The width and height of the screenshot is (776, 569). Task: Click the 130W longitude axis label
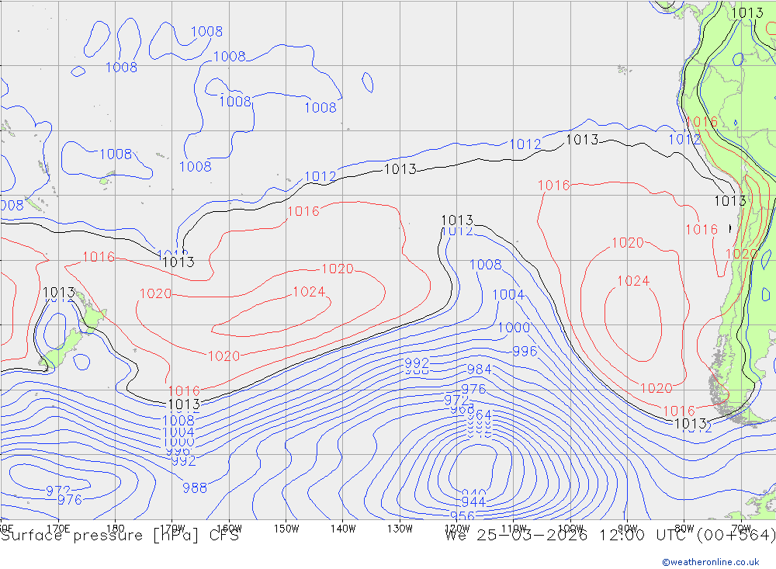[400, 529]
